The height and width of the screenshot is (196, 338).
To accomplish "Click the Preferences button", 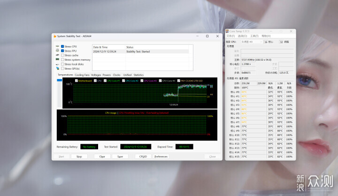I will click(161, 157).
